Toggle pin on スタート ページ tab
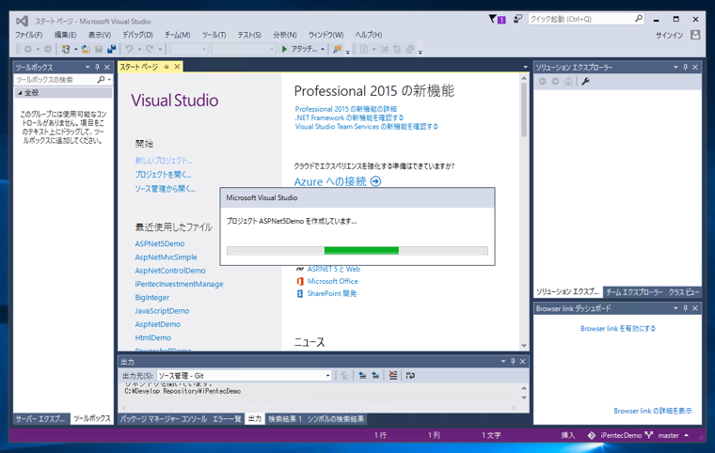715x453 pixels. (x=167, y=67)
